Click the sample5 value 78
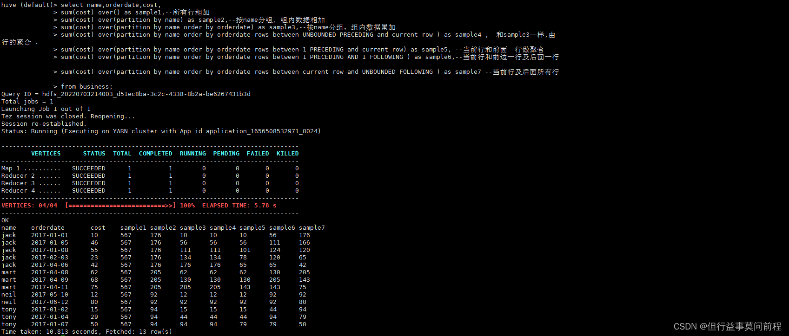Screen dimensions: 789x336 click(x=243, y=258)
